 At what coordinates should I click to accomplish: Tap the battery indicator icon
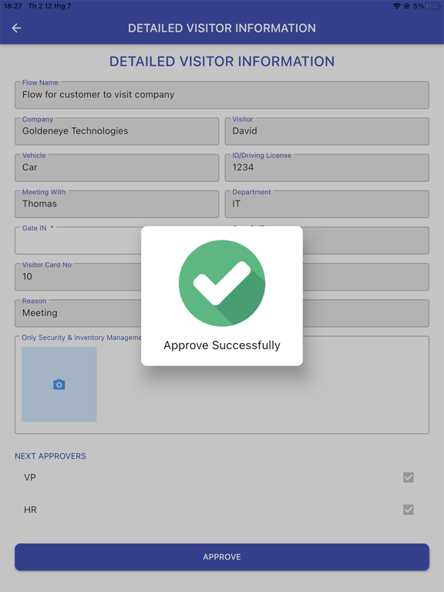[x=432, y=6]
